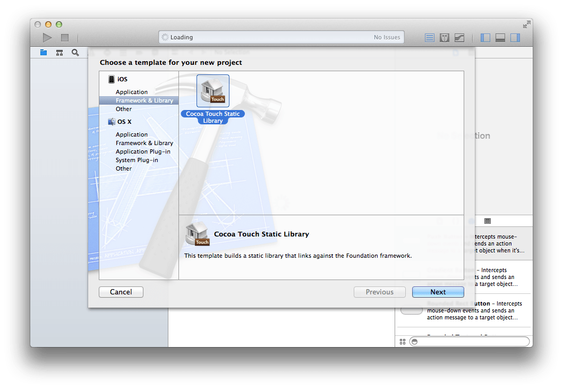Click the yellow minimize window button

(x=48, y=24)
